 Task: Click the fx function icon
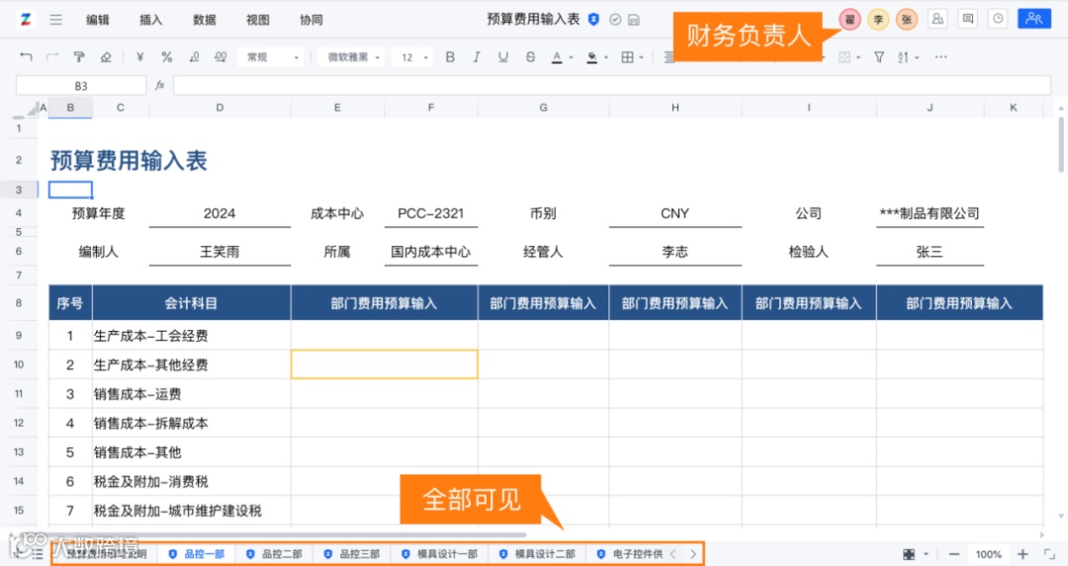pyautogui.click(x=160, y=86)
